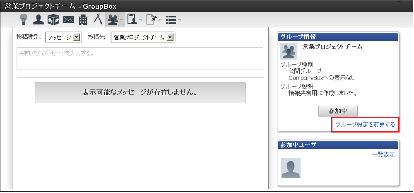Click the グループ情報 panel header
This screenshot has width=414, height=193.
click(x=338, y=37)
